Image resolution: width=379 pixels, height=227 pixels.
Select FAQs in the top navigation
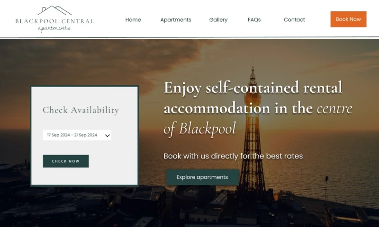254,20
